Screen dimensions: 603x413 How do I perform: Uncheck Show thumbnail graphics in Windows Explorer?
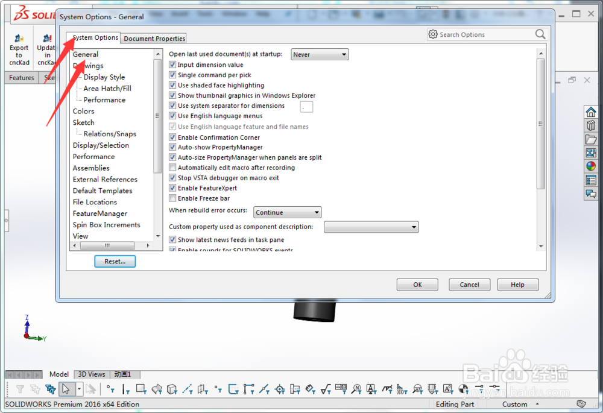pyautogui.click(x=172, y=95)
